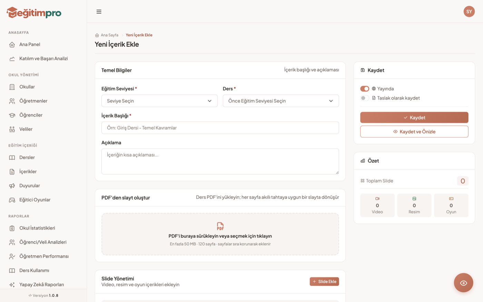The image size is (483, 302).
Task: Click the PDF upload icon
Action: 220,226
